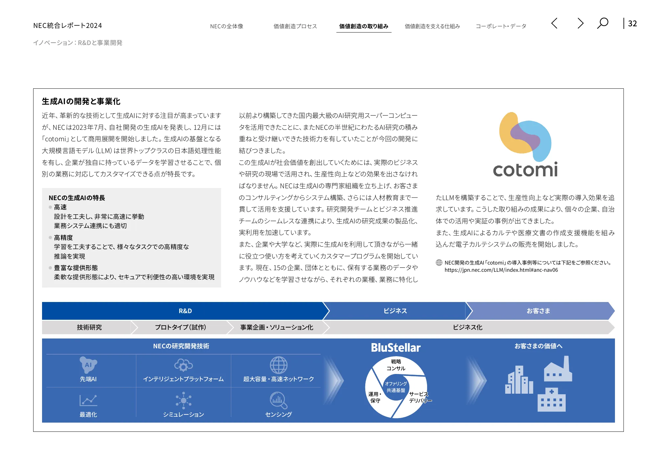Open the cotomi LLM URL link
This screenshot has height=465, width=657.
pyautogui.click(x=501, y=270)
